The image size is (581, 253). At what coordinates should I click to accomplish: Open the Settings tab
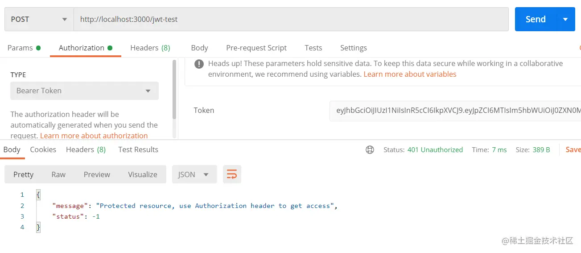coord(353,48)
